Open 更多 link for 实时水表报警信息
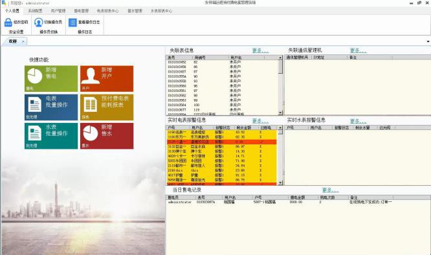 tap(358, 121)
